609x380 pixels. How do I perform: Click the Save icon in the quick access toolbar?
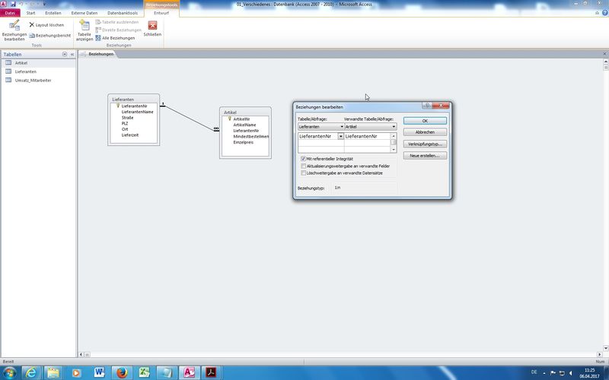coord(13,4)
